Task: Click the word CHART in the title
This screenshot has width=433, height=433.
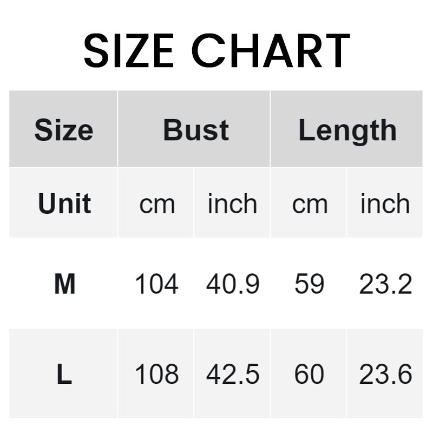Action: [271, 50]
